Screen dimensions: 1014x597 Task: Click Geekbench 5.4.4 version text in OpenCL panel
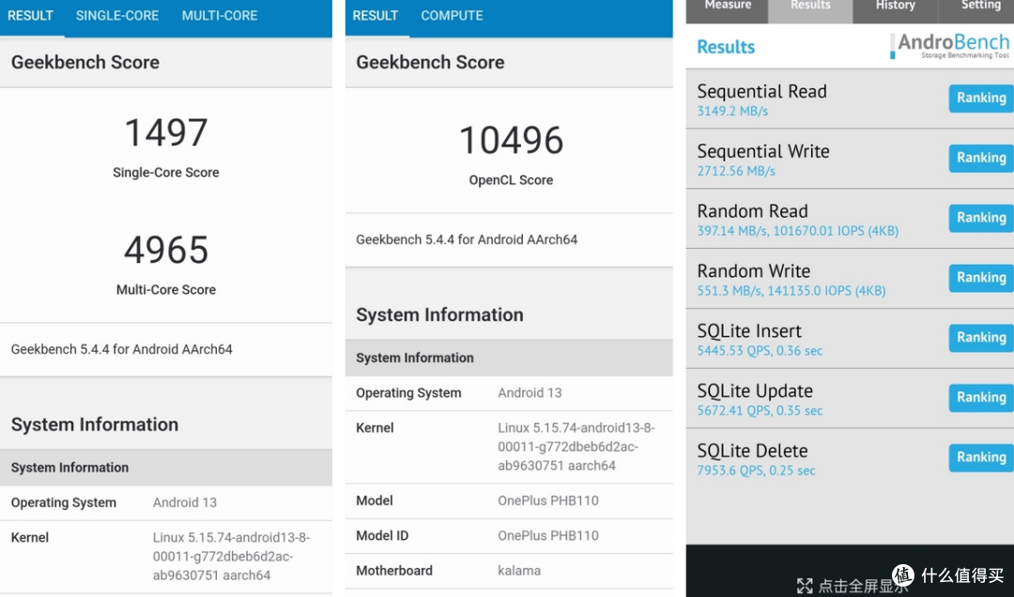click(x=467, y=239)
